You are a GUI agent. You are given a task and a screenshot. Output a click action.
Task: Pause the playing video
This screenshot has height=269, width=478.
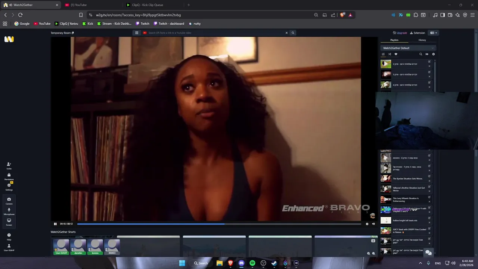click(x=55, y=224)
